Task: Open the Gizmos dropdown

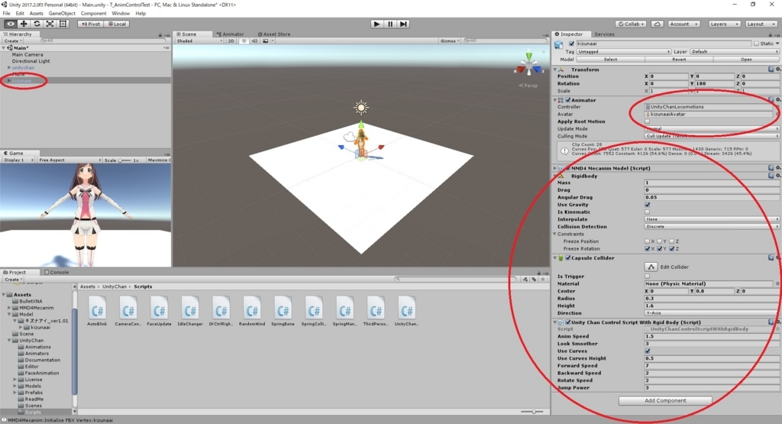Action: click(450, 41)
